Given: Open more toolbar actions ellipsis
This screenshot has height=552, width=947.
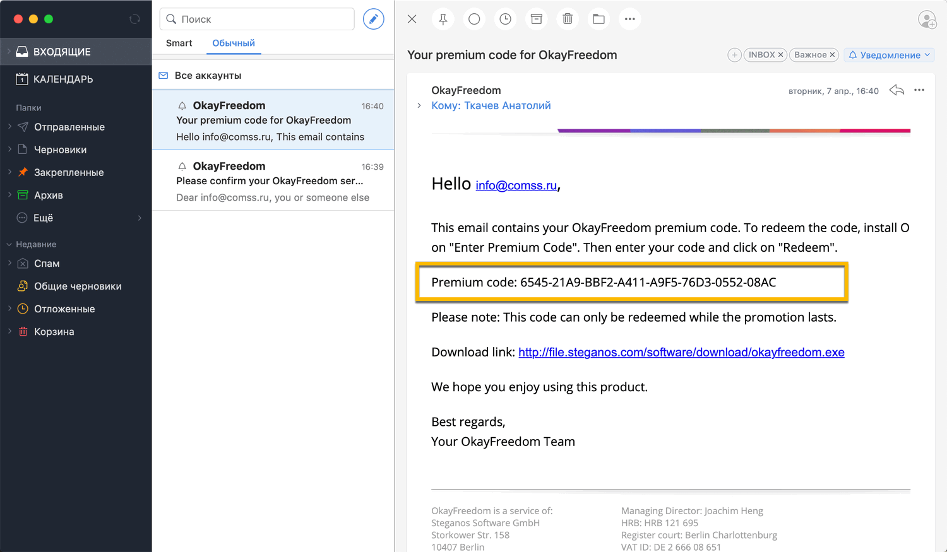Looking at the screenshot, I should (x=629, y=19).
